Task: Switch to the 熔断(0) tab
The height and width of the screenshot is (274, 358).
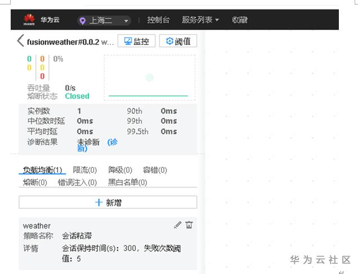Action: coord(35,182)
